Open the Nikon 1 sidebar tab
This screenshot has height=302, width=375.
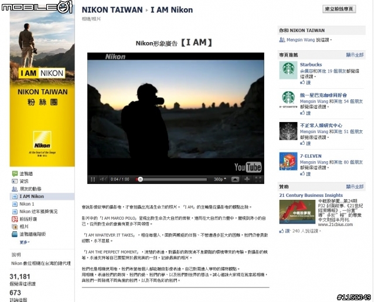tap(27, 204)
